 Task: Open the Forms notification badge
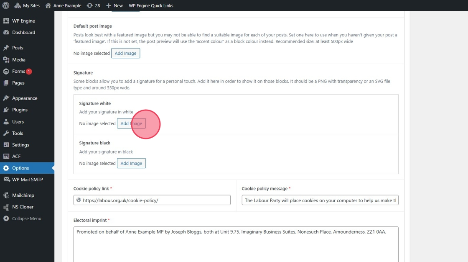pos(29,72)
